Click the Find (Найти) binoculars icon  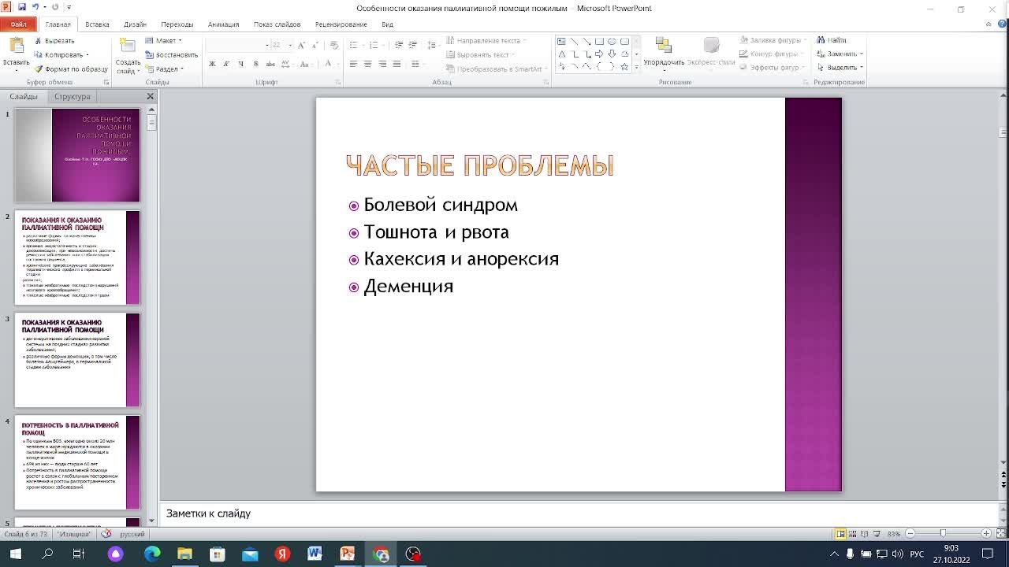tap(821, 40)
